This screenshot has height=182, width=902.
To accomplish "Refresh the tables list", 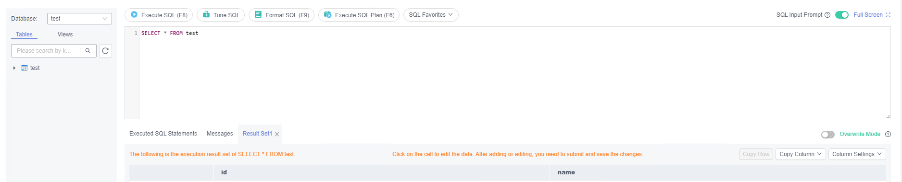I will tap(105, 51).
